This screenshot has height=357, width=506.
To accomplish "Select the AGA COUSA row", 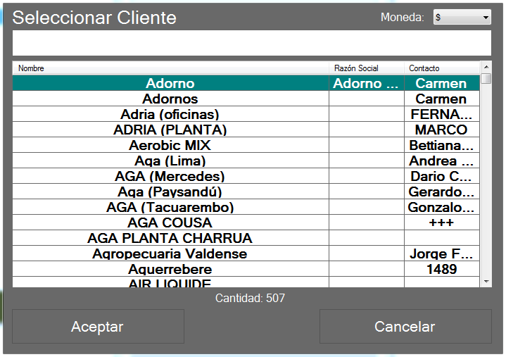I will tap(170, 223).
